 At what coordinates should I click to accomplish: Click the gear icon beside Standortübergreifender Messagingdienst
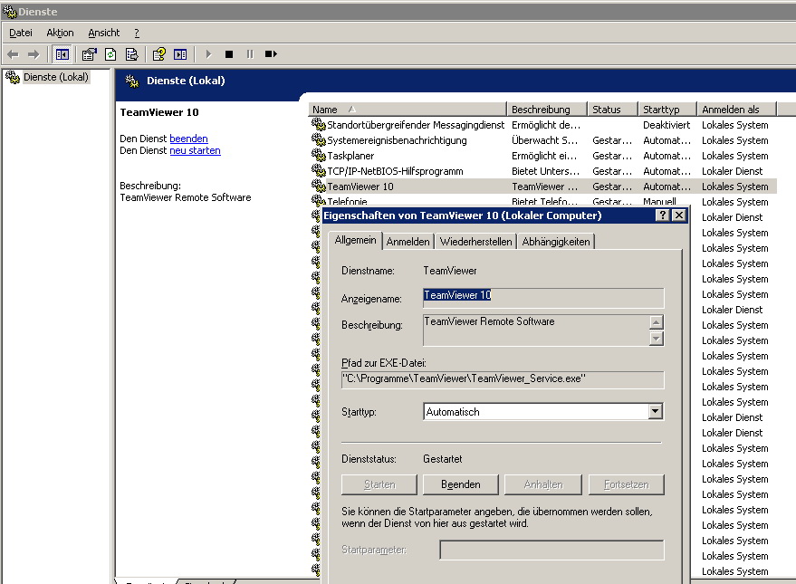tap(318, 124)
